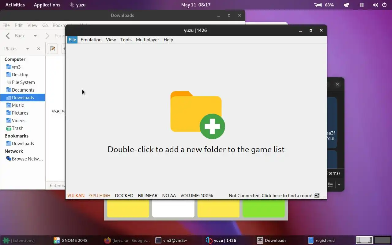392x245 pixels.
Task: Select Documents in the Places sidebar
Action: 23,90
